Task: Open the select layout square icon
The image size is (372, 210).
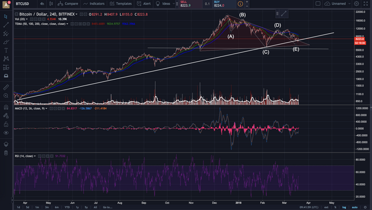Action: [x=318, y=3]
